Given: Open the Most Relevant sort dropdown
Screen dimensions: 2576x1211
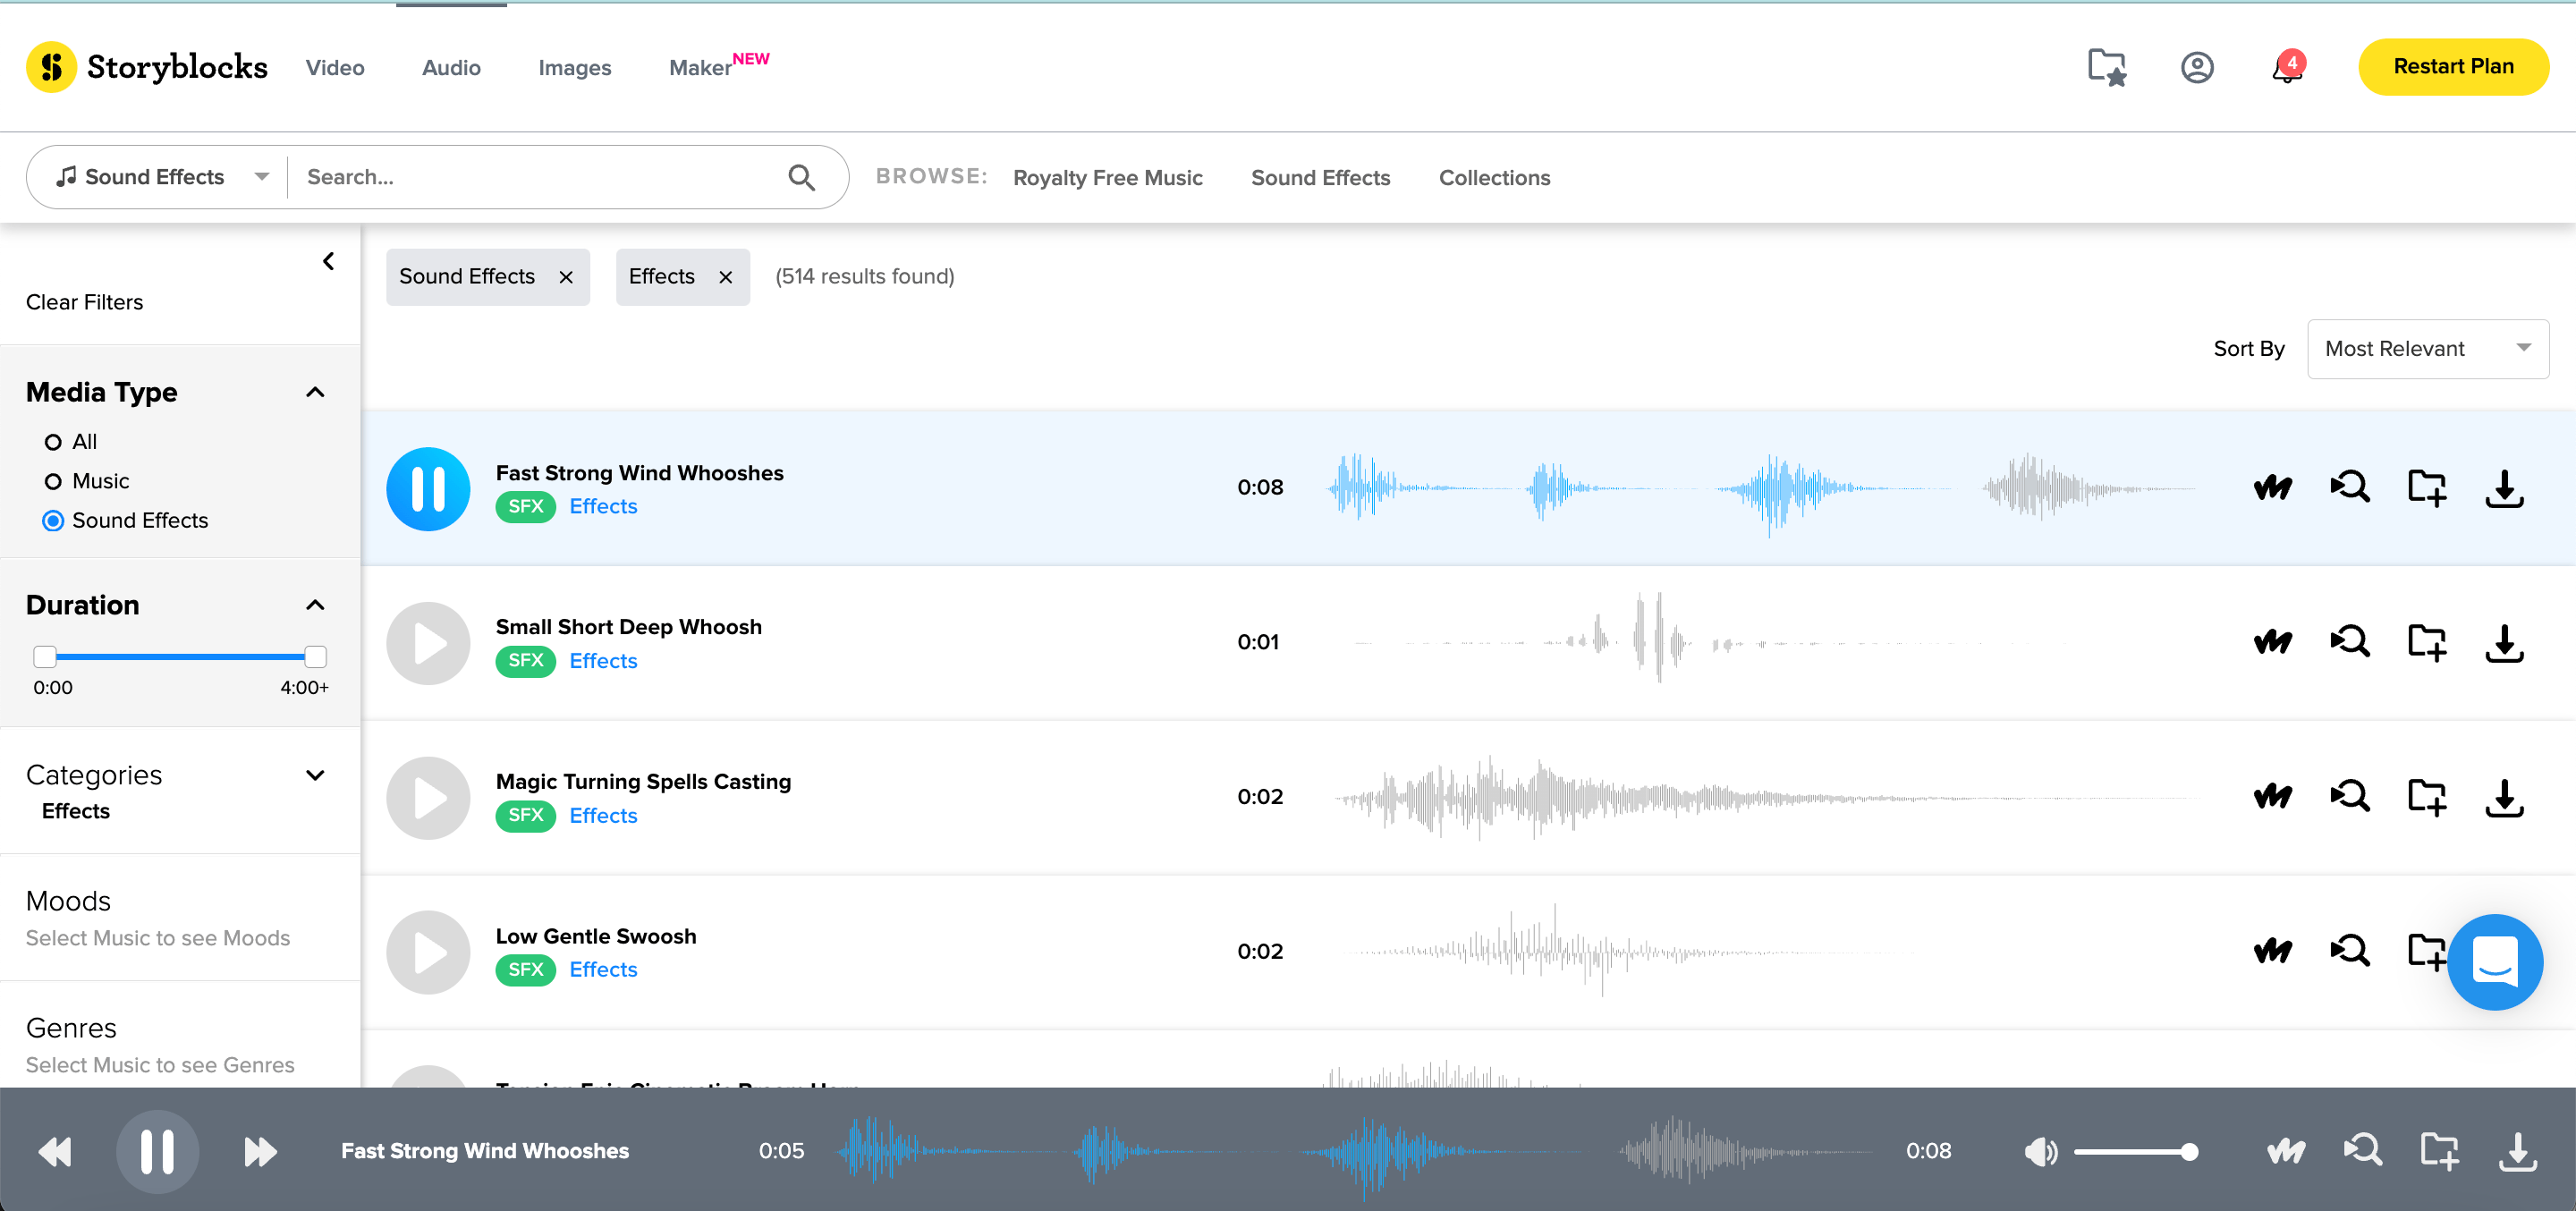Looking at the screenshot, I should coord(2427,349).
